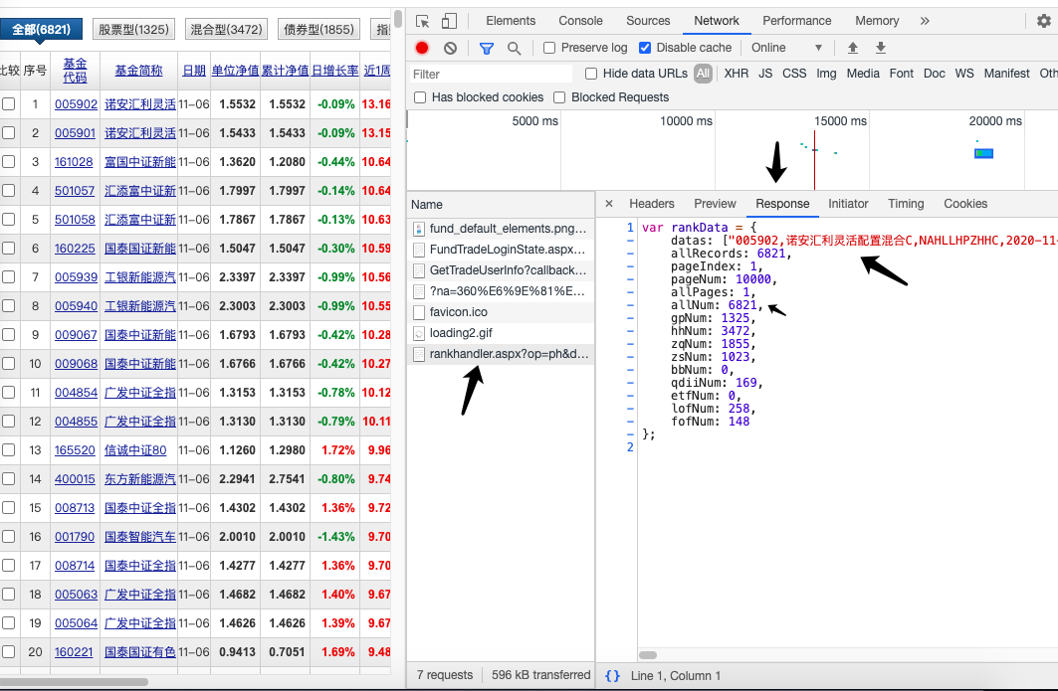
Task: Open DevTools settings gear
Action: (1044, 21)
